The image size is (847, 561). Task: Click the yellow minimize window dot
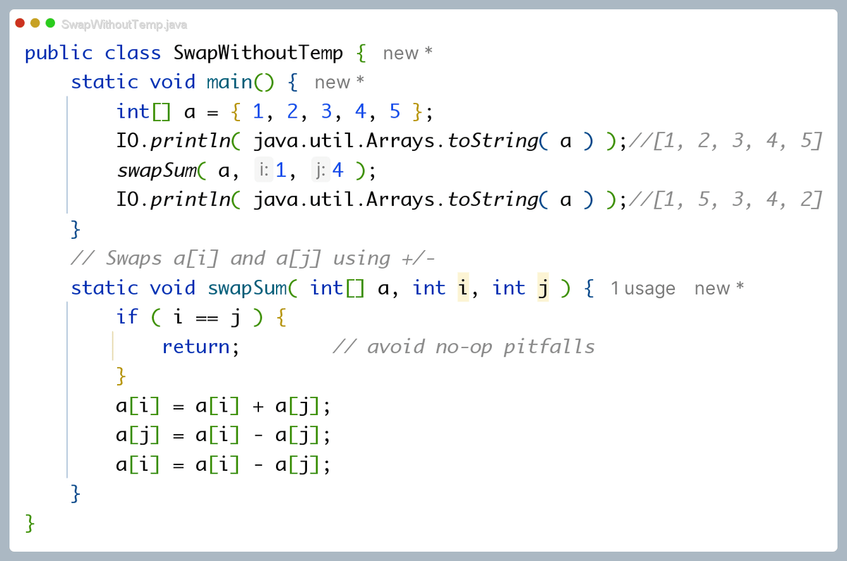point(35,23)
